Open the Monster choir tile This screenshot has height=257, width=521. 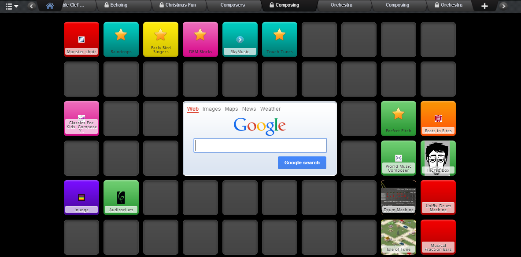(81, 40)
